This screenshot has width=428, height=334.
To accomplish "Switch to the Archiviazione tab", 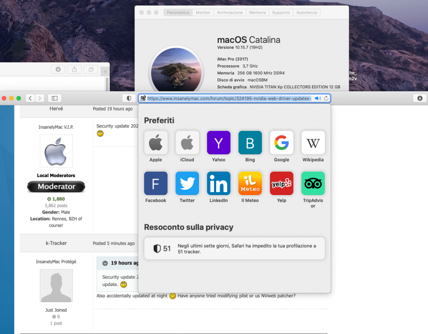I will pyautogui.click(x=230, y=12).
